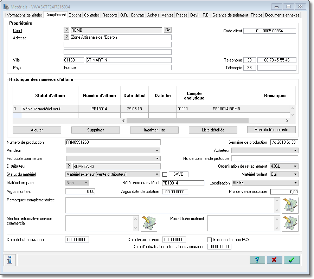Click the 01111 compte analytique cell
The image size is (314, 279).
tap(194, 109)
